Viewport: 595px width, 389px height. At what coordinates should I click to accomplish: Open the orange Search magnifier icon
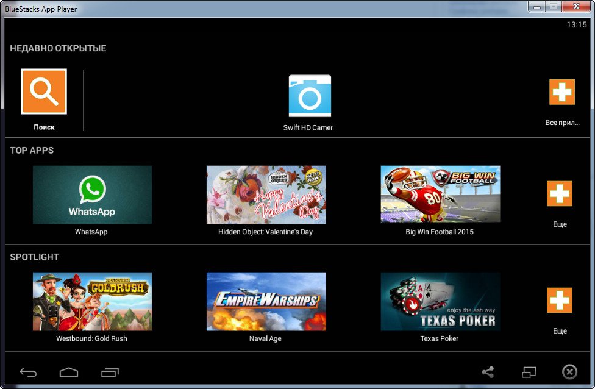(44, 91)
